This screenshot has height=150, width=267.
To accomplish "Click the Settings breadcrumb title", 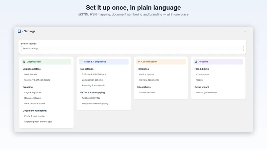I will click(30, 31).
